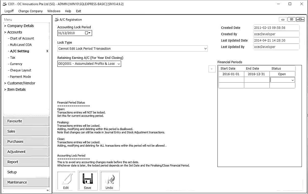Minimize the A/C Registration child window
Image resolution: width=308 pixels, height=194 pixels.
[x=283, y=19]
